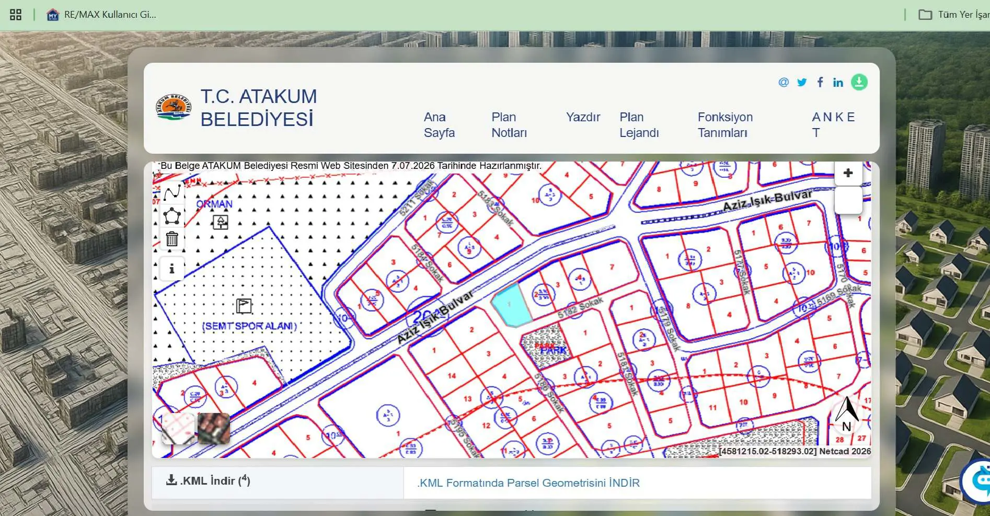
Task: Open the Ana Sayfa menu item
Action: [439, 125]
